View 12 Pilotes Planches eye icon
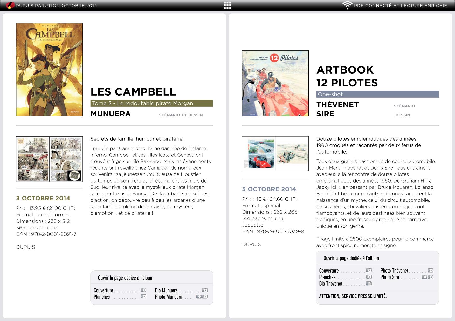 pos(369,277)
